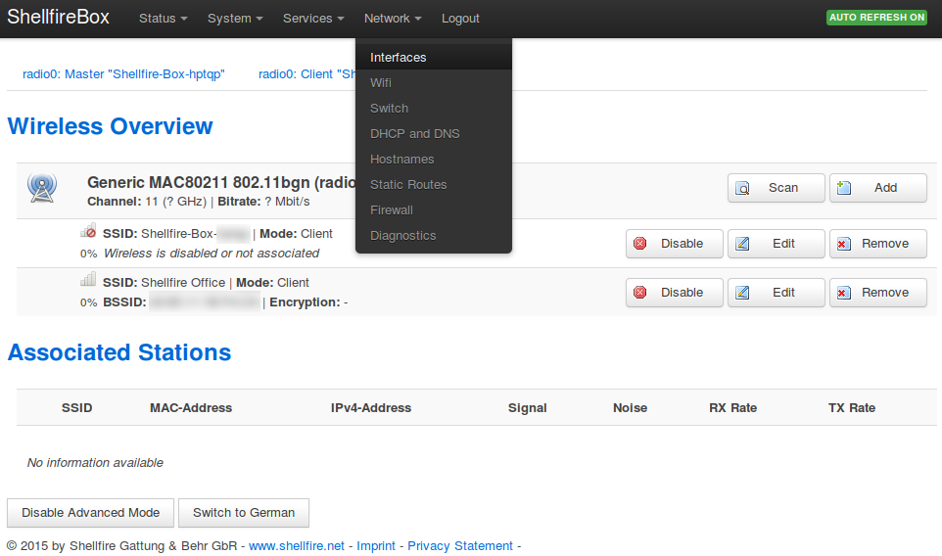Edit the Shellfire Office network
Image resolution: width=942 pixels, height=556 pixels.
point(777,293)
